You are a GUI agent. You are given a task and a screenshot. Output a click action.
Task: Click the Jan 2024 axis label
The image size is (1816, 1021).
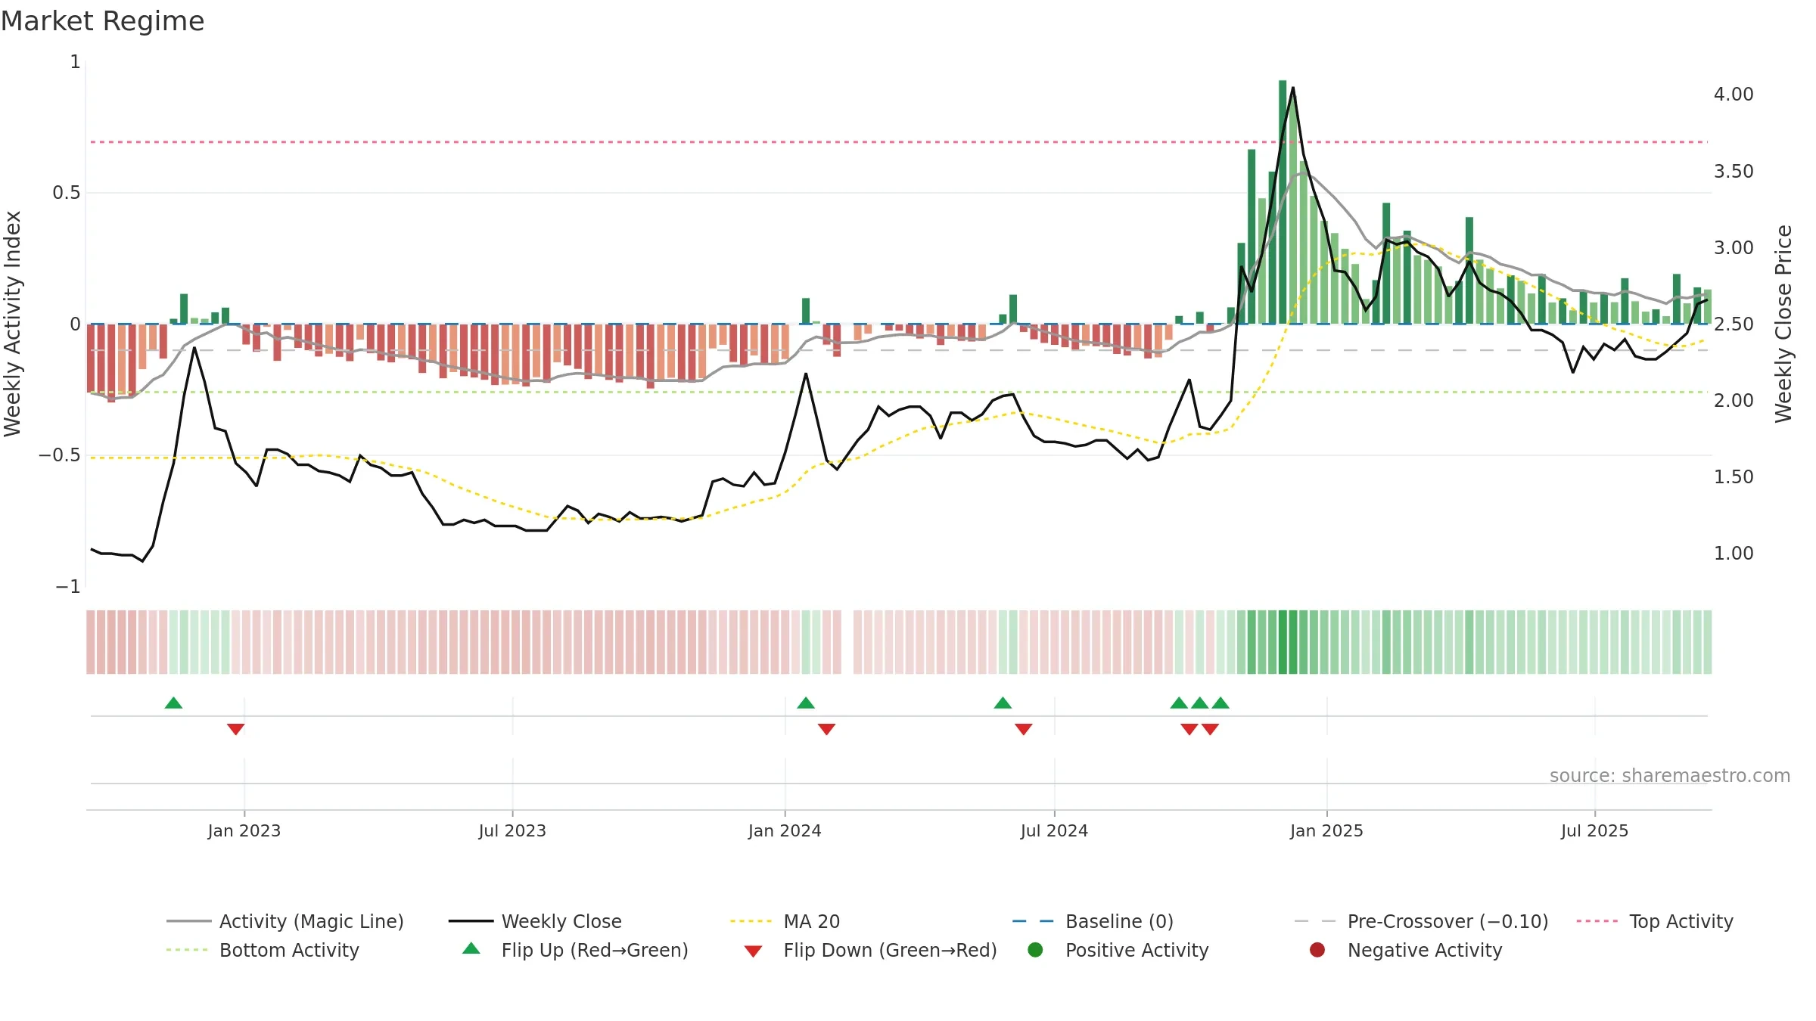point(785,830)
